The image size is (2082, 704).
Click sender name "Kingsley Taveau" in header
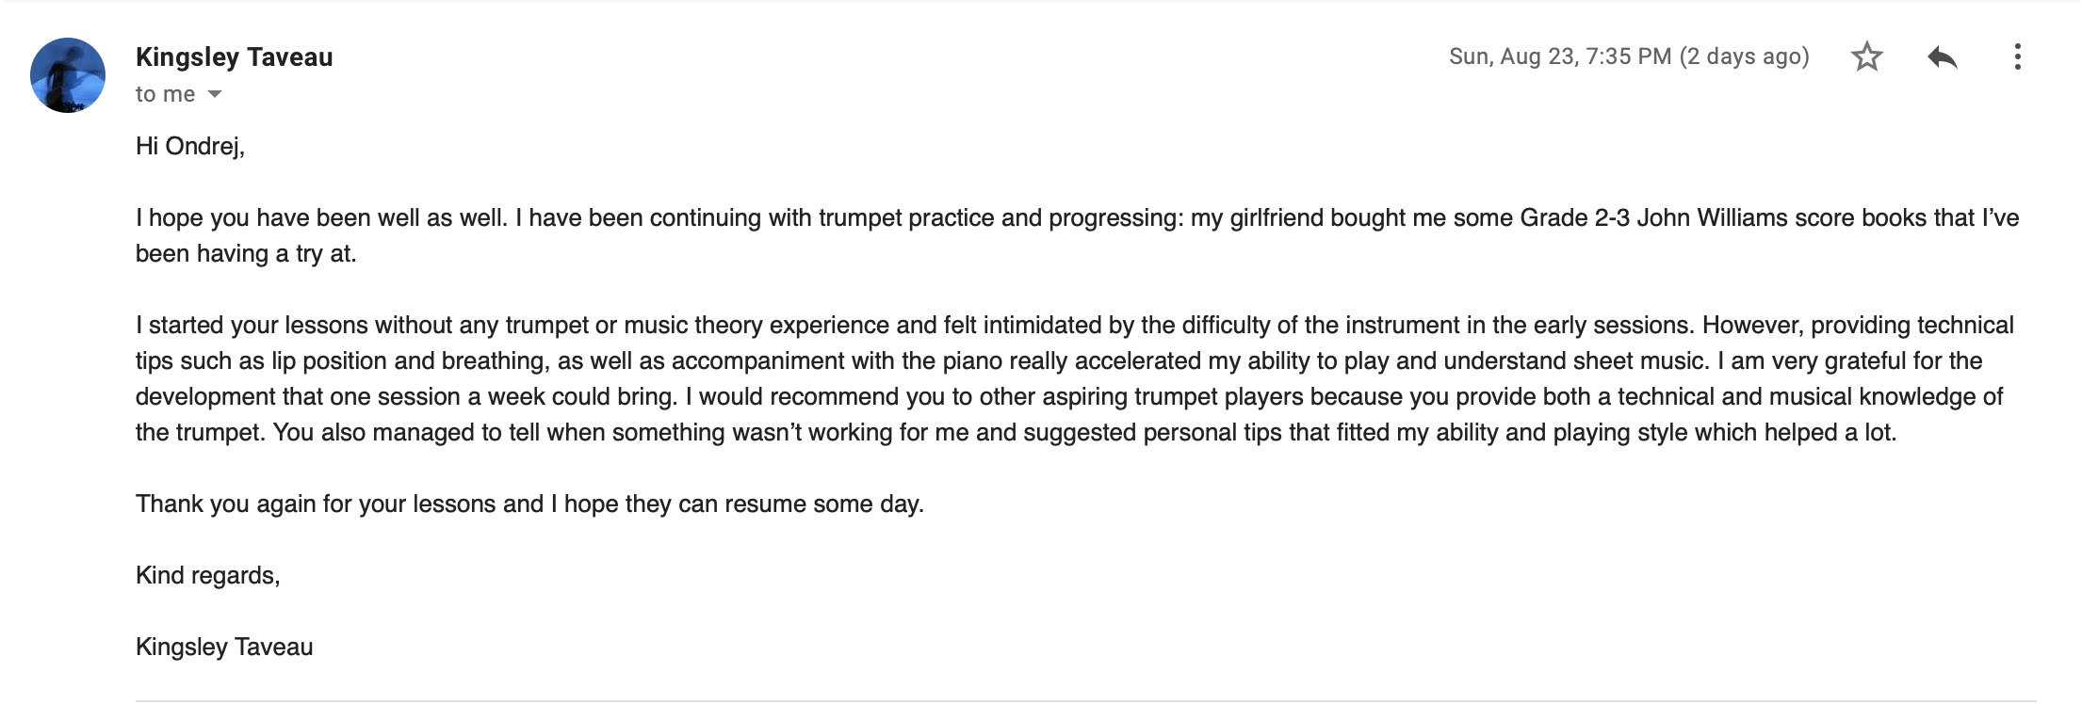234,57
